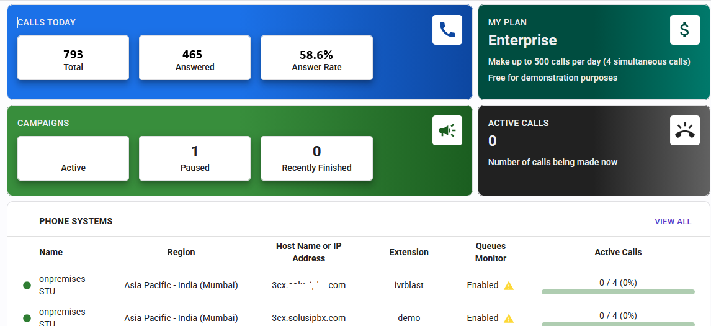Click the green status dot for ivrblast system

click(x=27, y=286)
